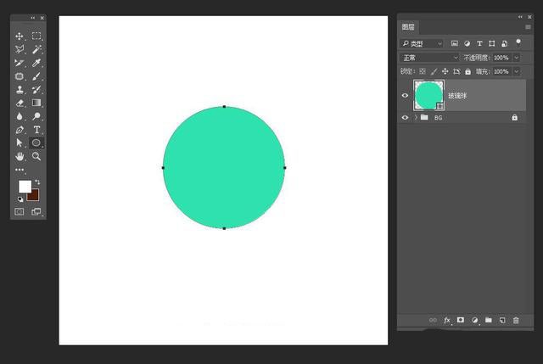Open the blend mode 正常 dropdown
Image resolution: width=543 pixels, height=364 pixels.
(430, 58)
